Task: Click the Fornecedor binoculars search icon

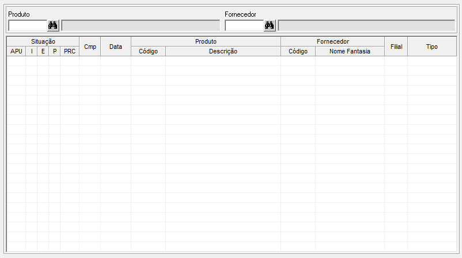Action: click(x=270, y=25)
